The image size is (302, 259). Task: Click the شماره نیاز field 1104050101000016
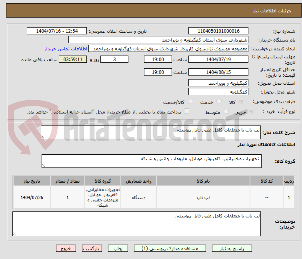[x=218, y=31]
